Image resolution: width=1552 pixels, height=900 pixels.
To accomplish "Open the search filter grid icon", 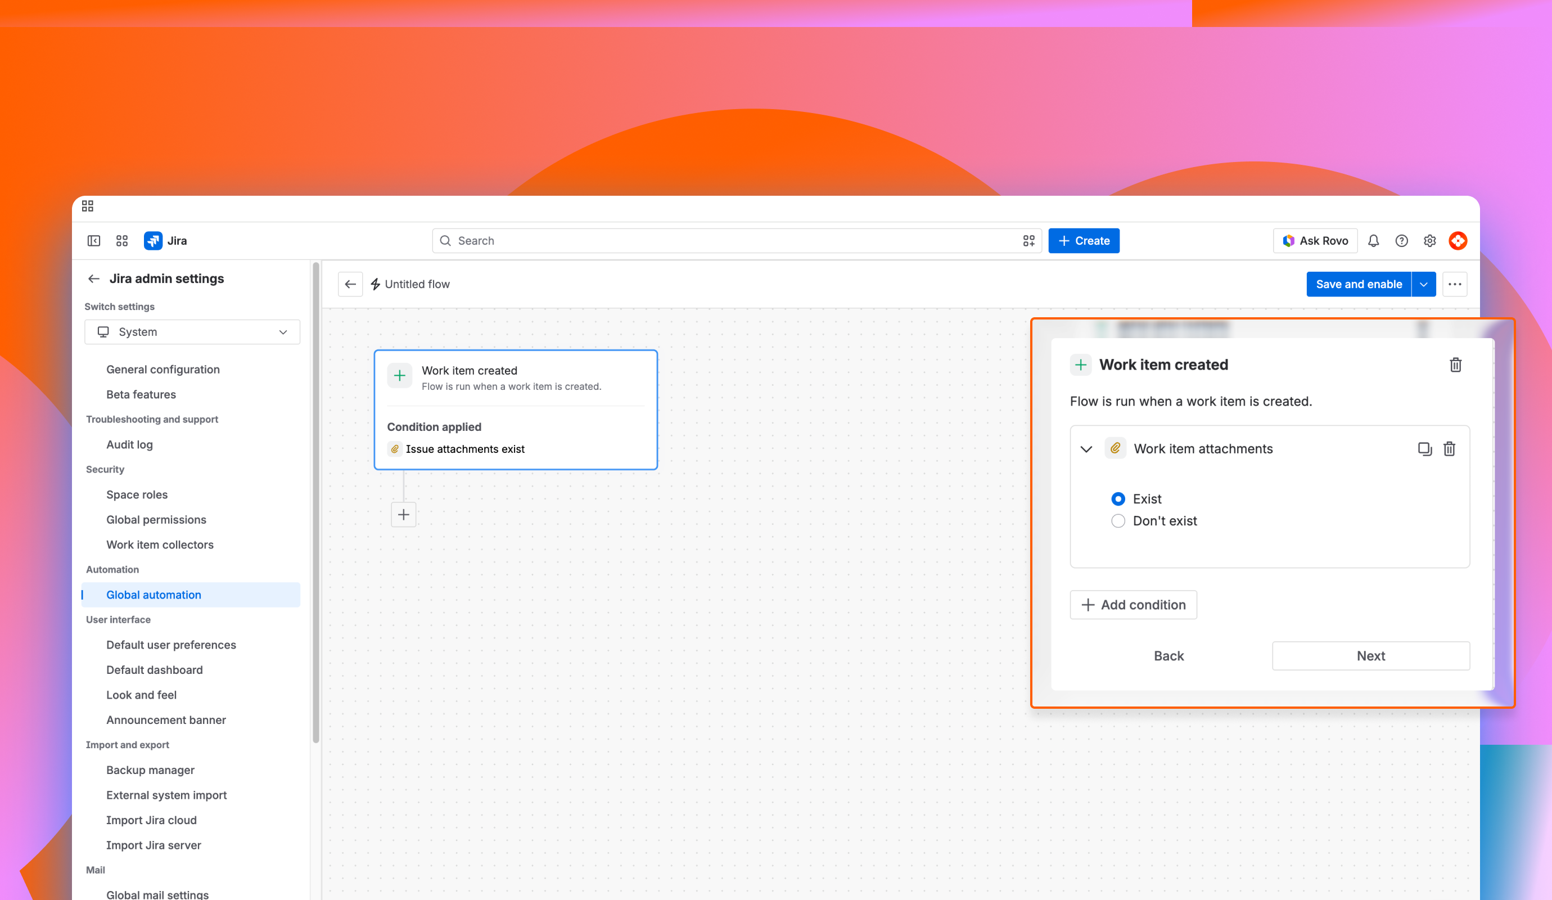I will tap(1028, 241).
